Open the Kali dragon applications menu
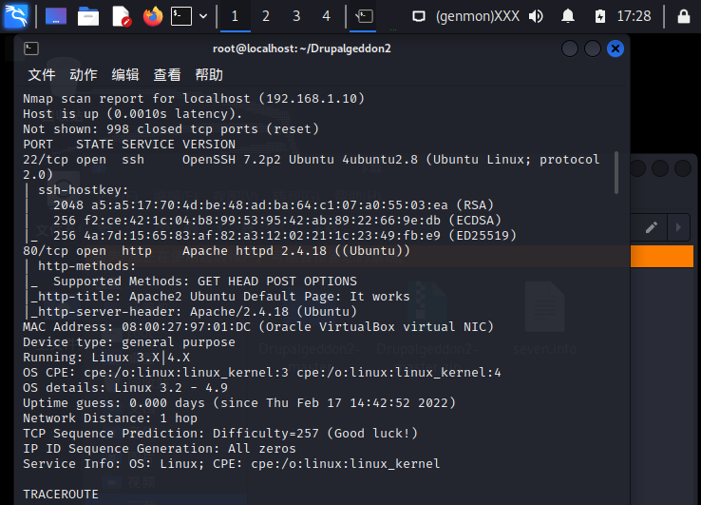 pos(15,15)
